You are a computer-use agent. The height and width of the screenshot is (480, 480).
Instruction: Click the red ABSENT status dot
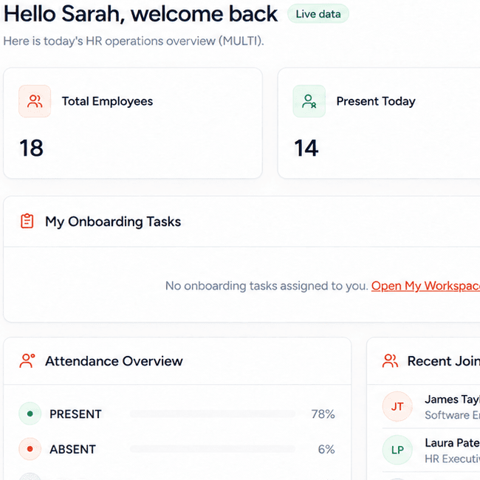[x=30, y=449]
